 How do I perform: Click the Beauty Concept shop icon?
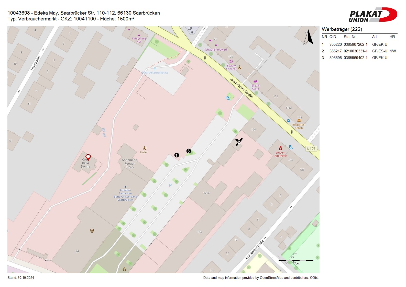(231, 62)
